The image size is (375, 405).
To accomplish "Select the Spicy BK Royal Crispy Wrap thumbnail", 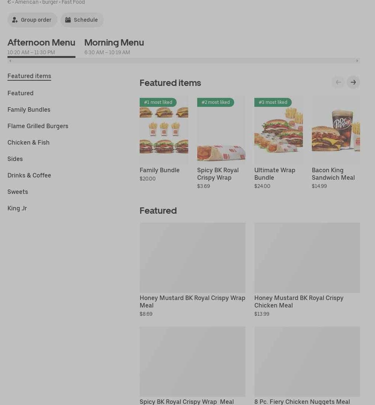I will click(221, 130).
